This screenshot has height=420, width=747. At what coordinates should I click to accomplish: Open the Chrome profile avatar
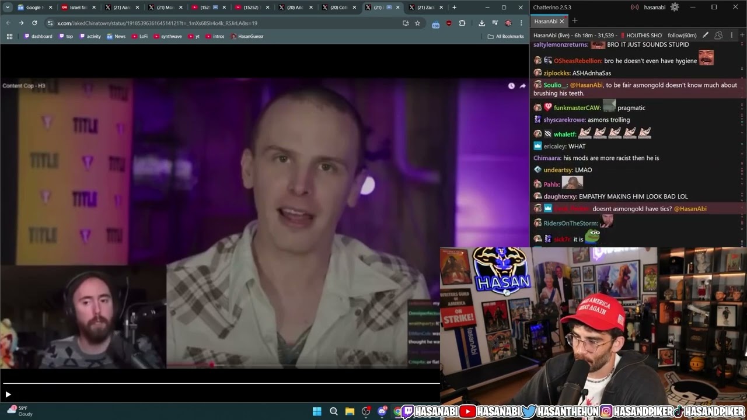tap(508, 23)
